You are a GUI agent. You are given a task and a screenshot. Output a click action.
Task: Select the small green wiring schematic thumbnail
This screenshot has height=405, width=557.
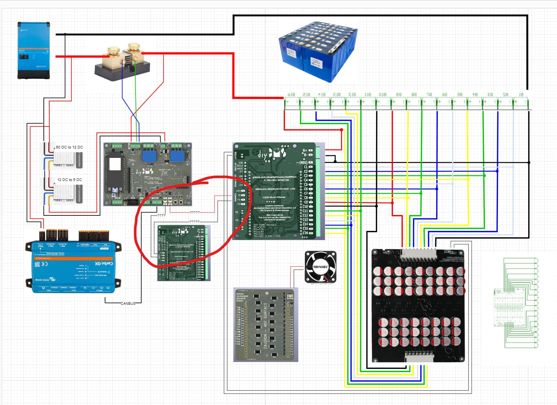click(516, 304)
